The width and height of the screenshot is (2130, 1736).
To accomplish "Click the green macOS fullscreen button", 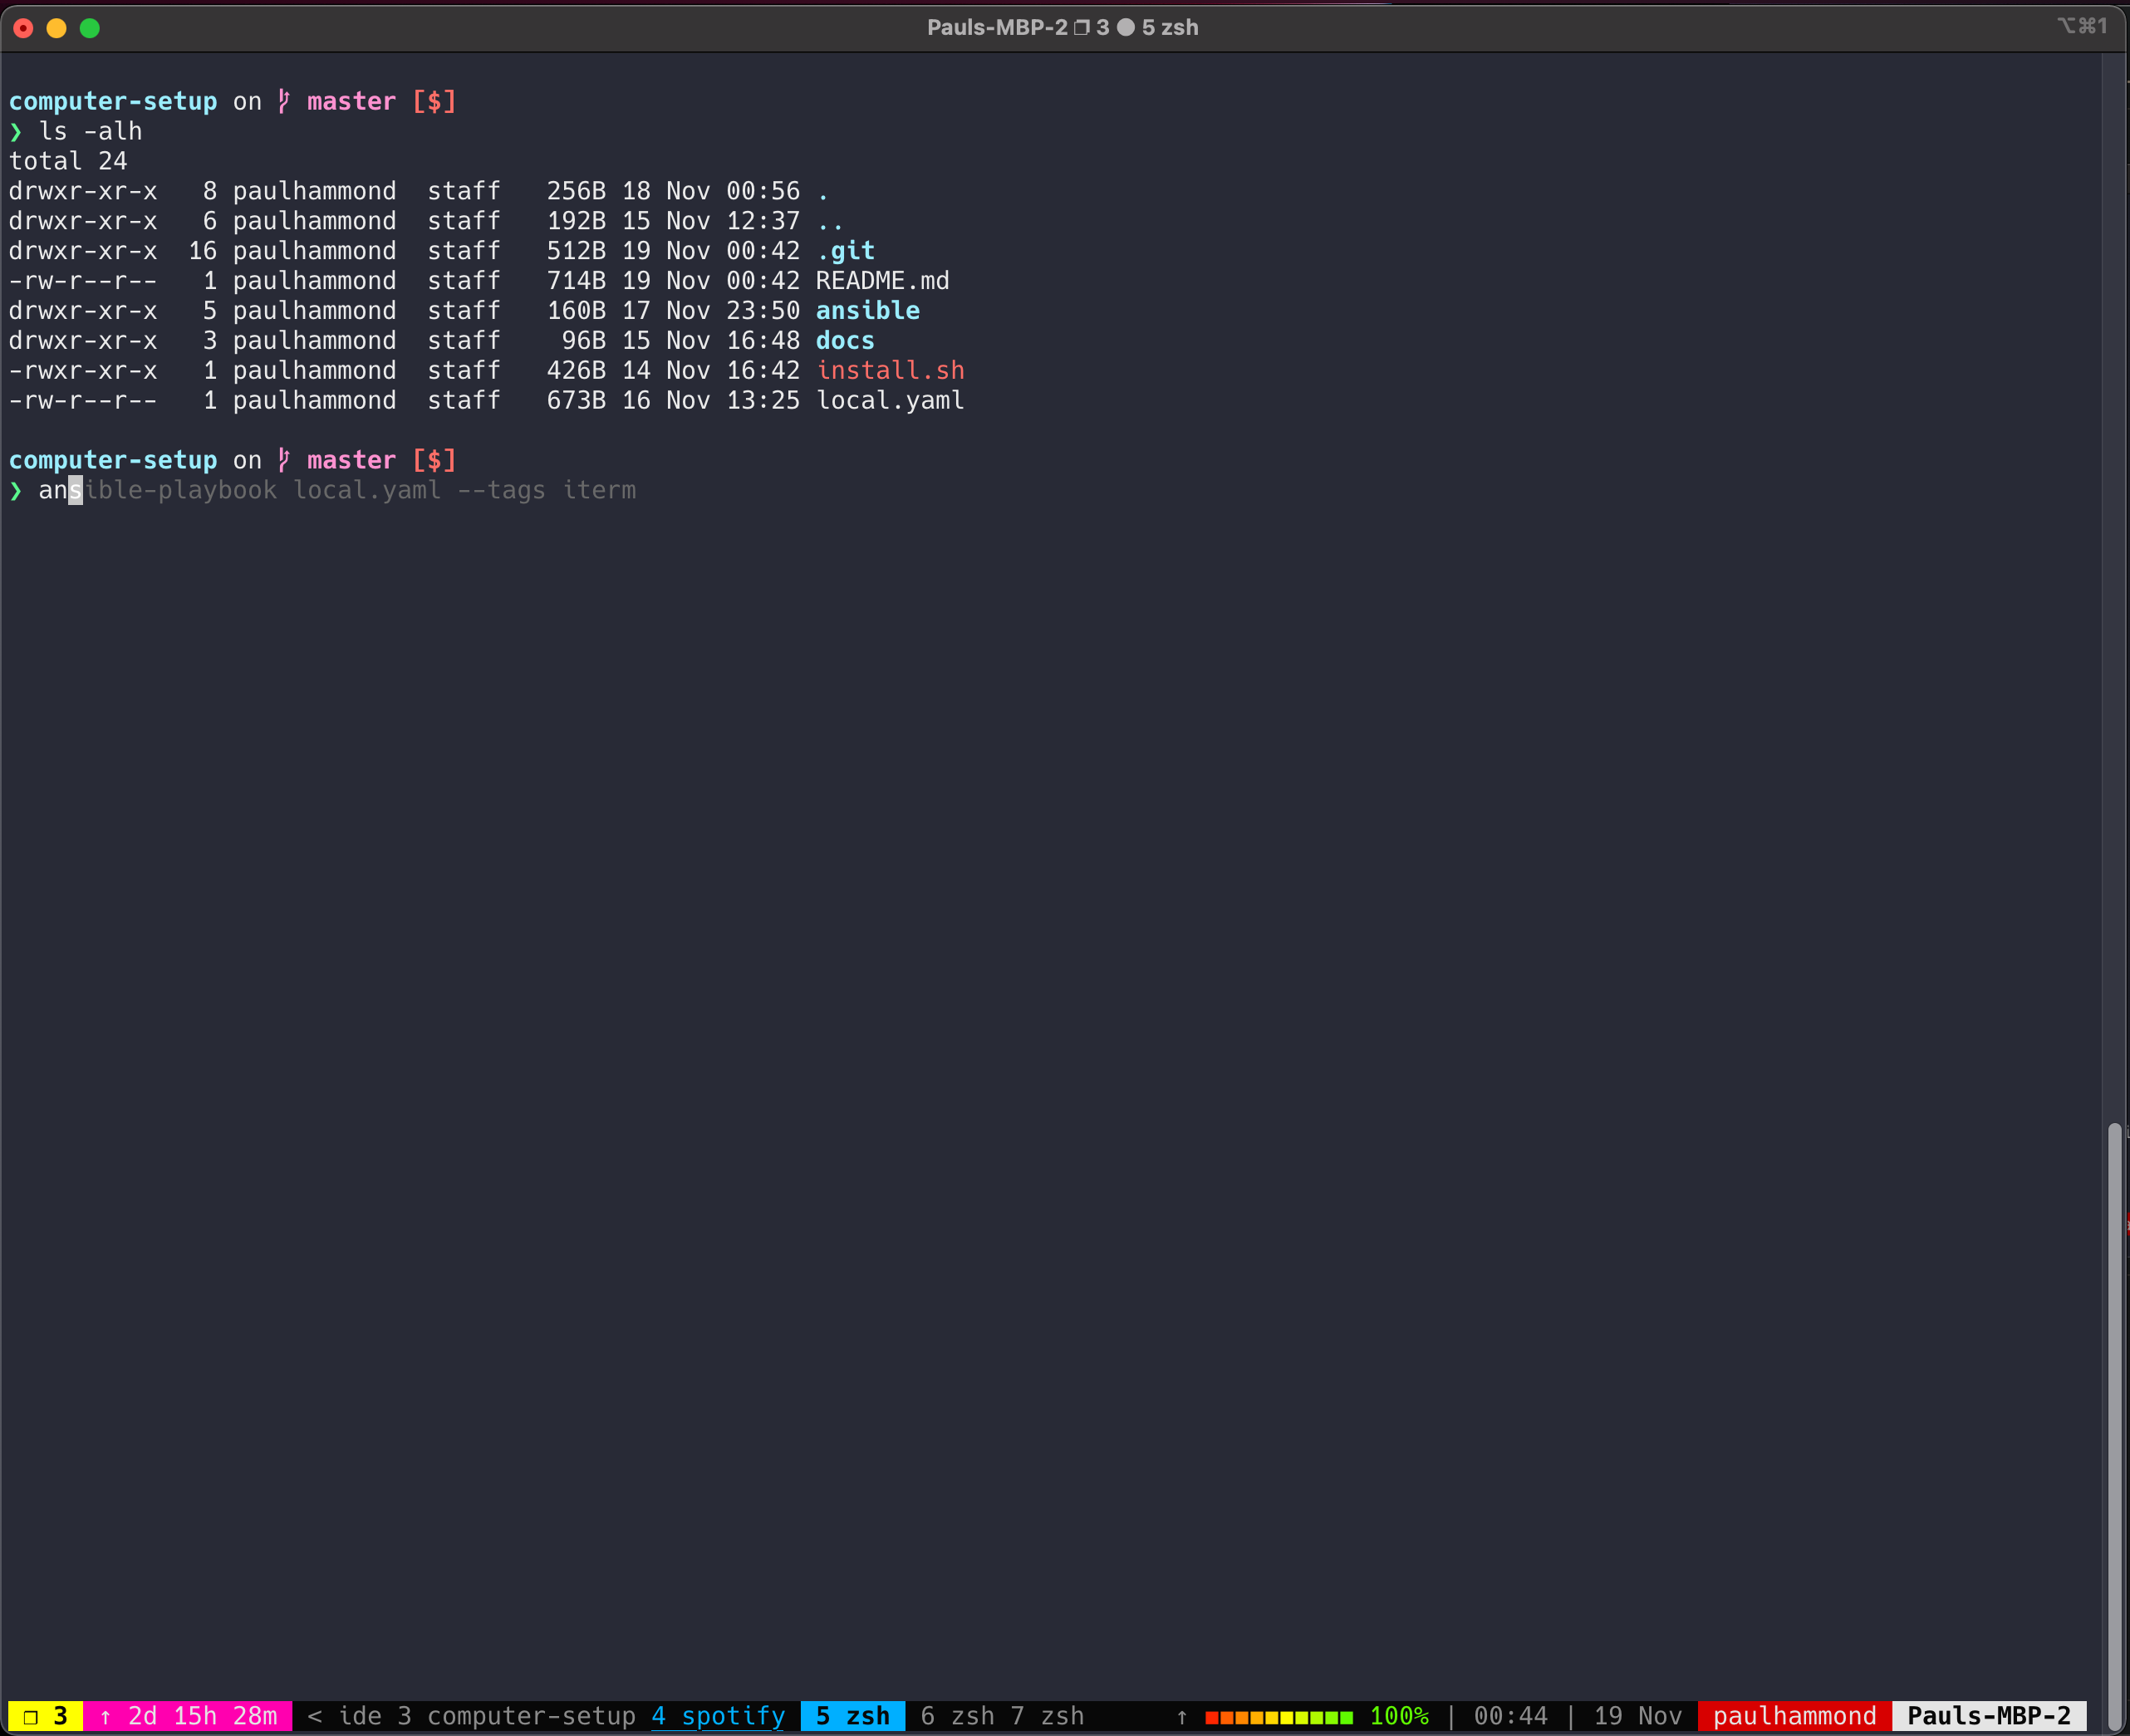I will pos(90,28).
